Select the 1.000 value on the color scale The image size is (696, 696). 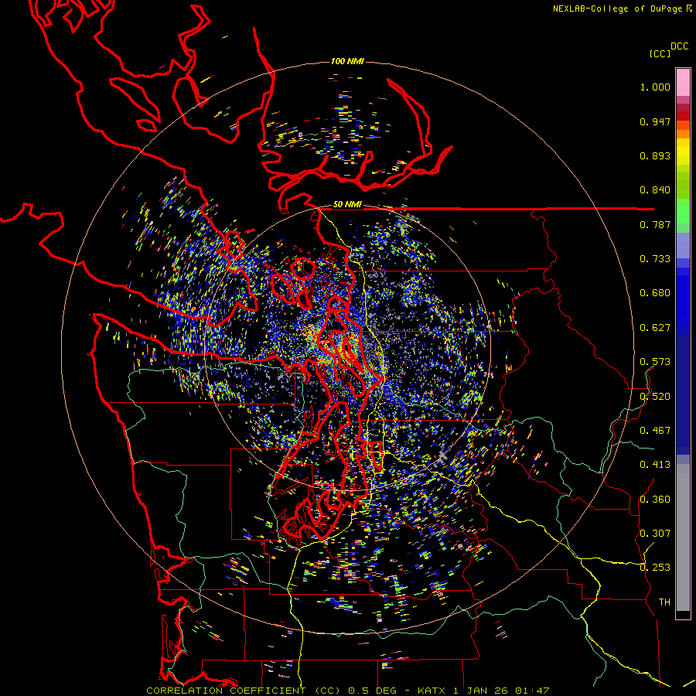pos(655,87)
